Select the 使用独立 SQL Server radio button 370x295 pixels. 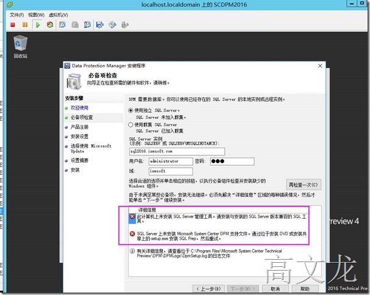point(130,110)
